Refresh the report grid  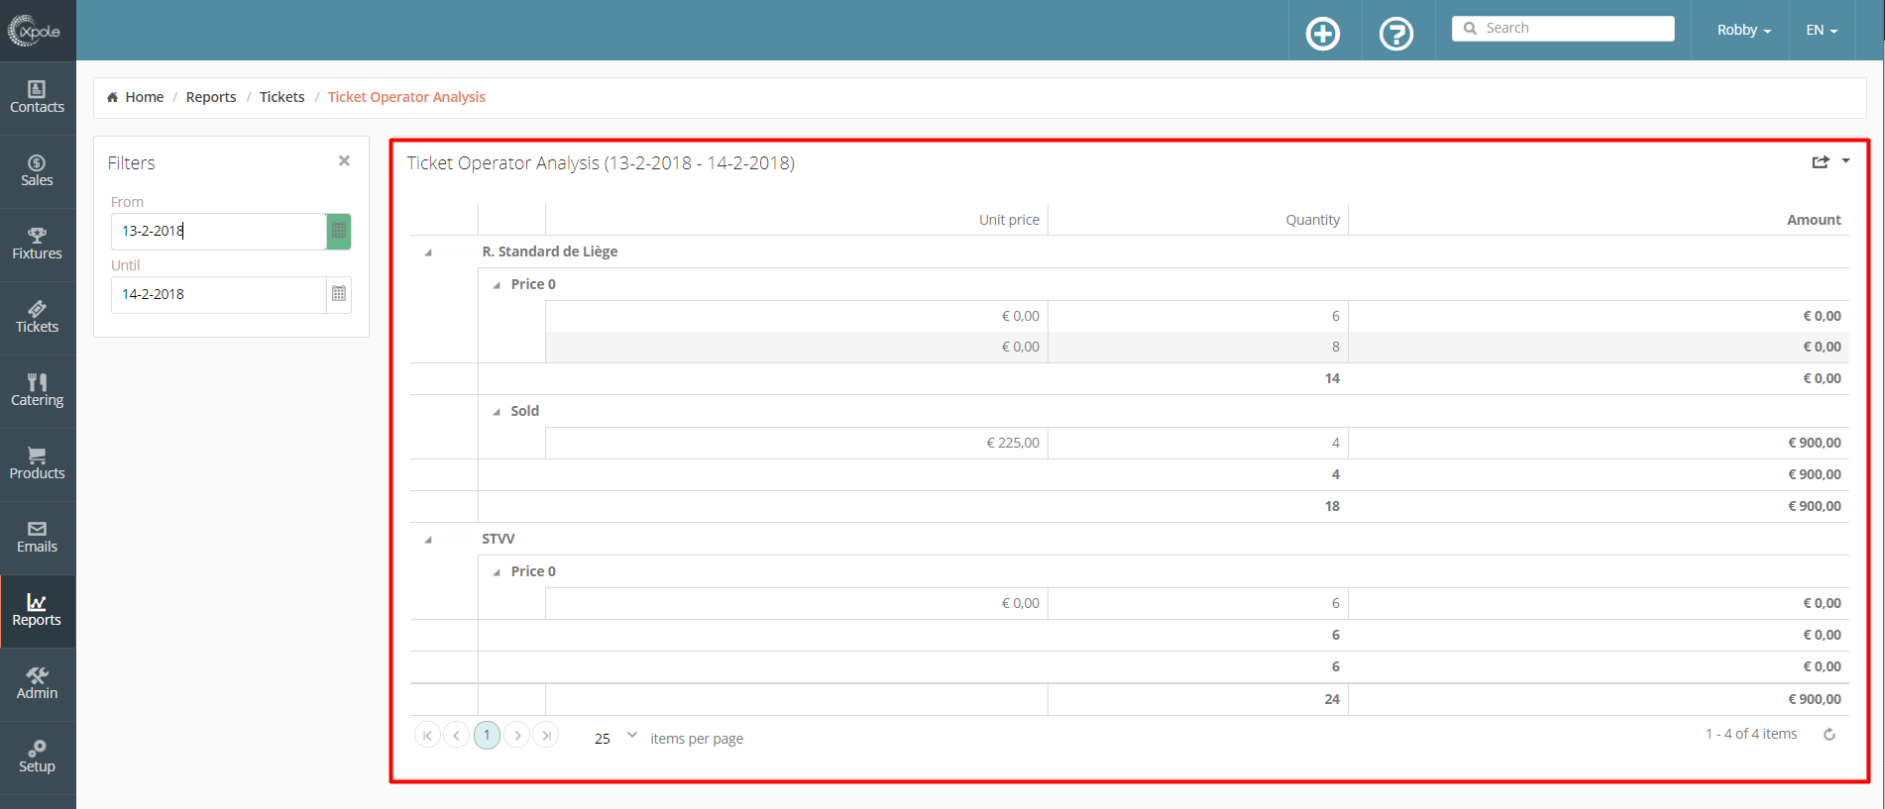tap(1830, 735)
